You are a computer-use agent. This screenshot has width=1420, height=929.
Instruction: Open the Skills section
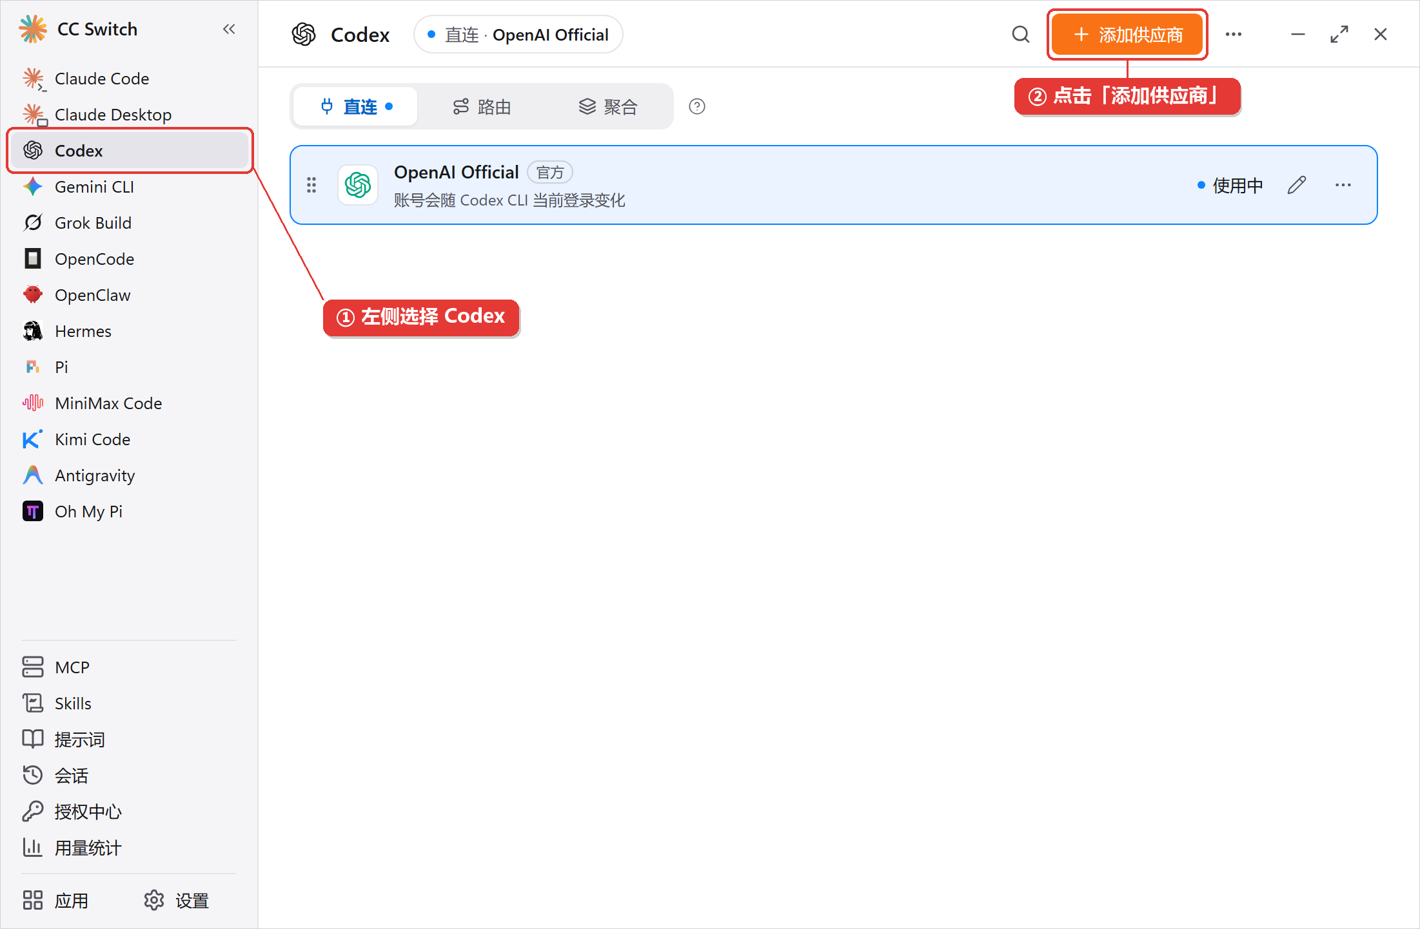coord(129,704)
